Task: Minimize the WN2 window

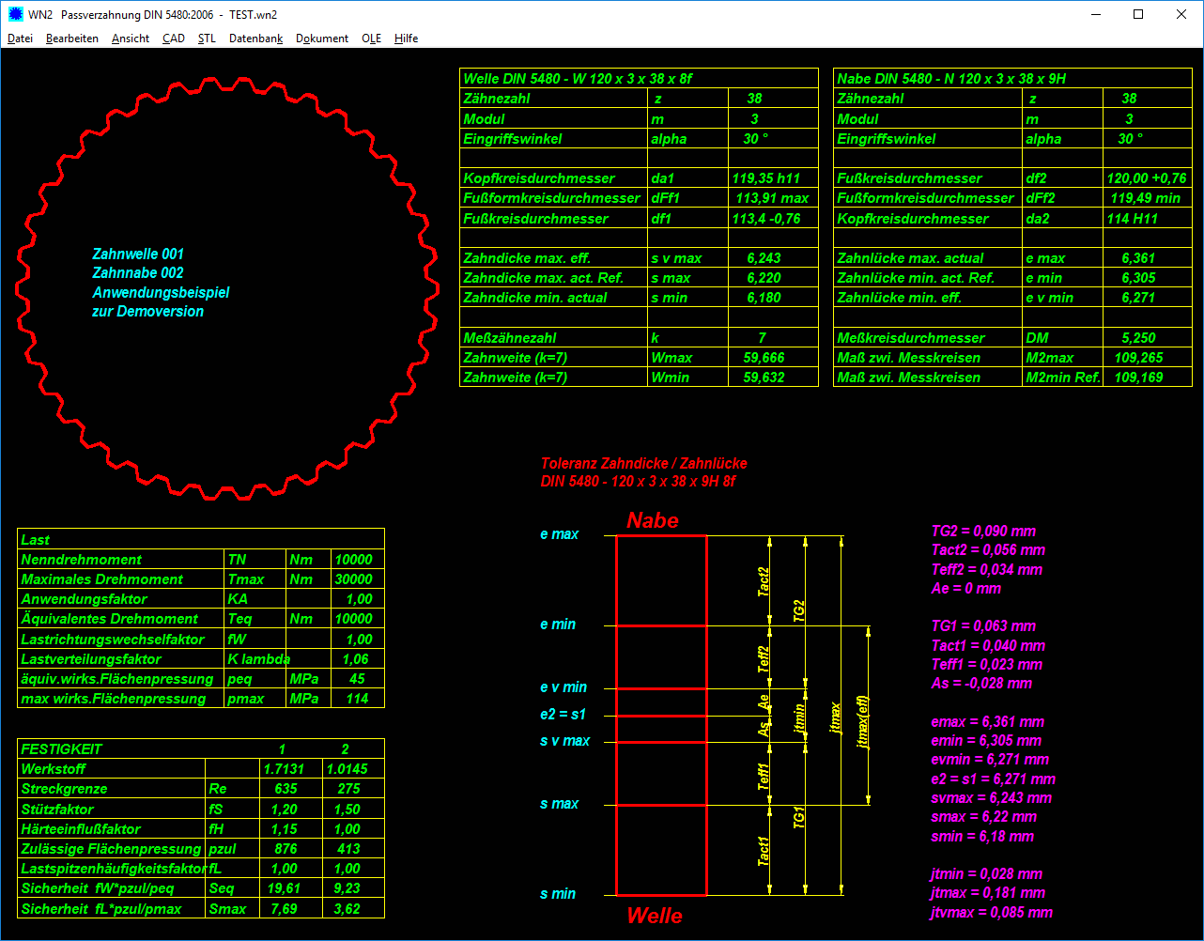Action: coord(1095,14)
